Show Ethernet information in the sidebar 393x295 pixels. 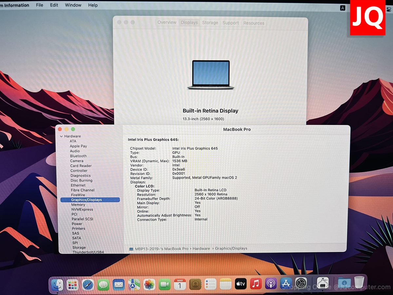click(x=78, y=186)
